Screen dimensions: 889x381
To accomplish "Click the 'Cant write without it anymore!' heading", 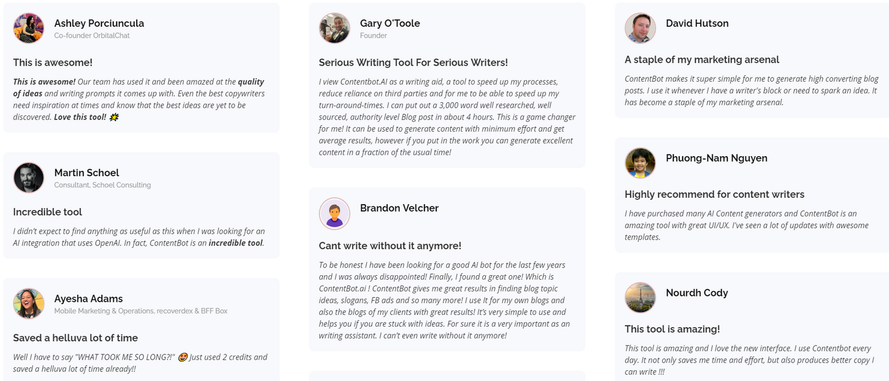I will tap(390, 246).
